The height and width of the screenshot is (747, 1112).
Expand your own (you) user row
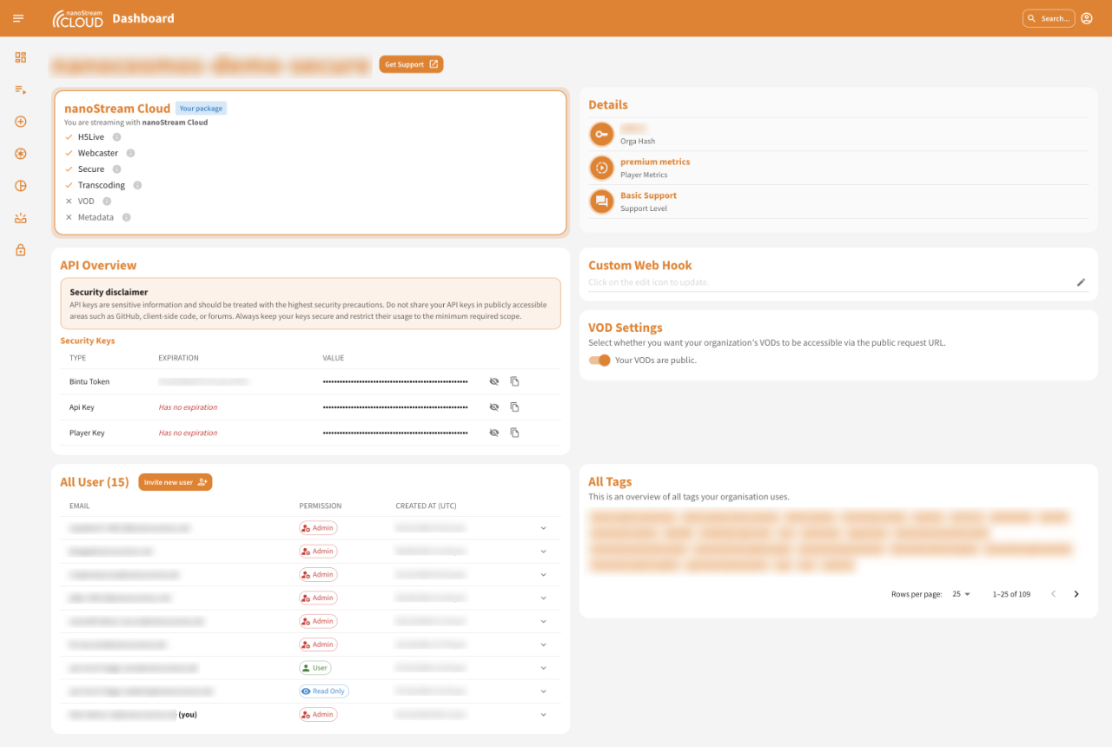point(543,715)
